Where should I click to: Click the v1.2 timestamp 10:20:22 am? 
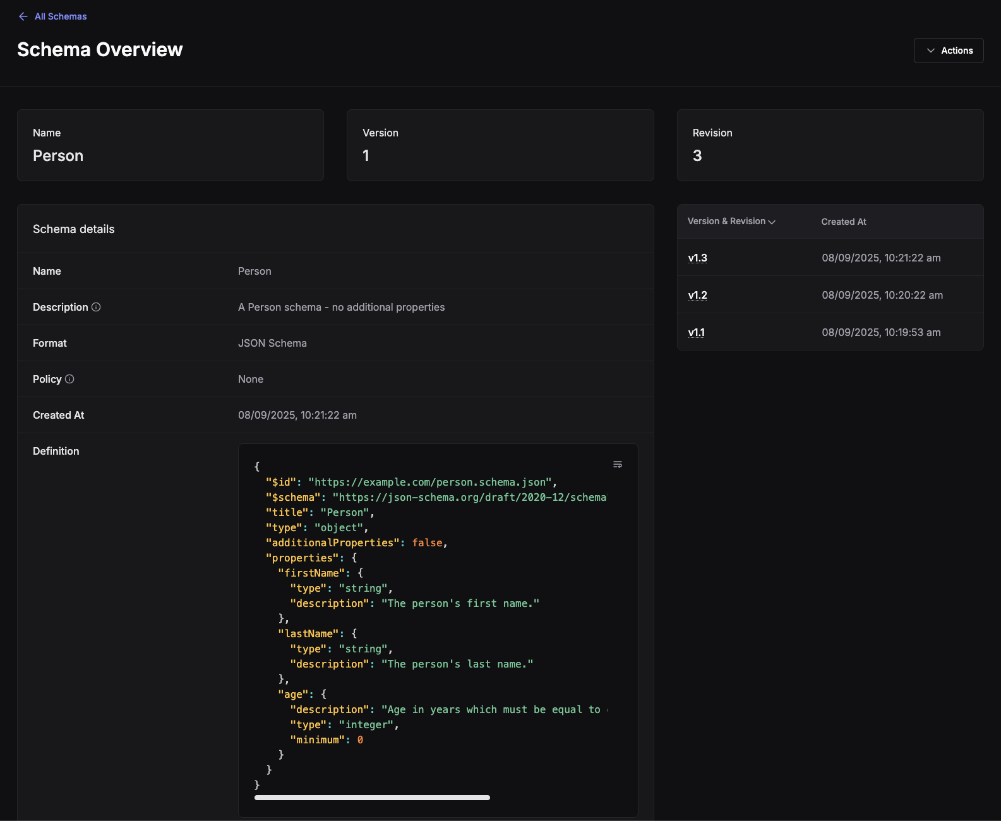click(x=882, y=295)
